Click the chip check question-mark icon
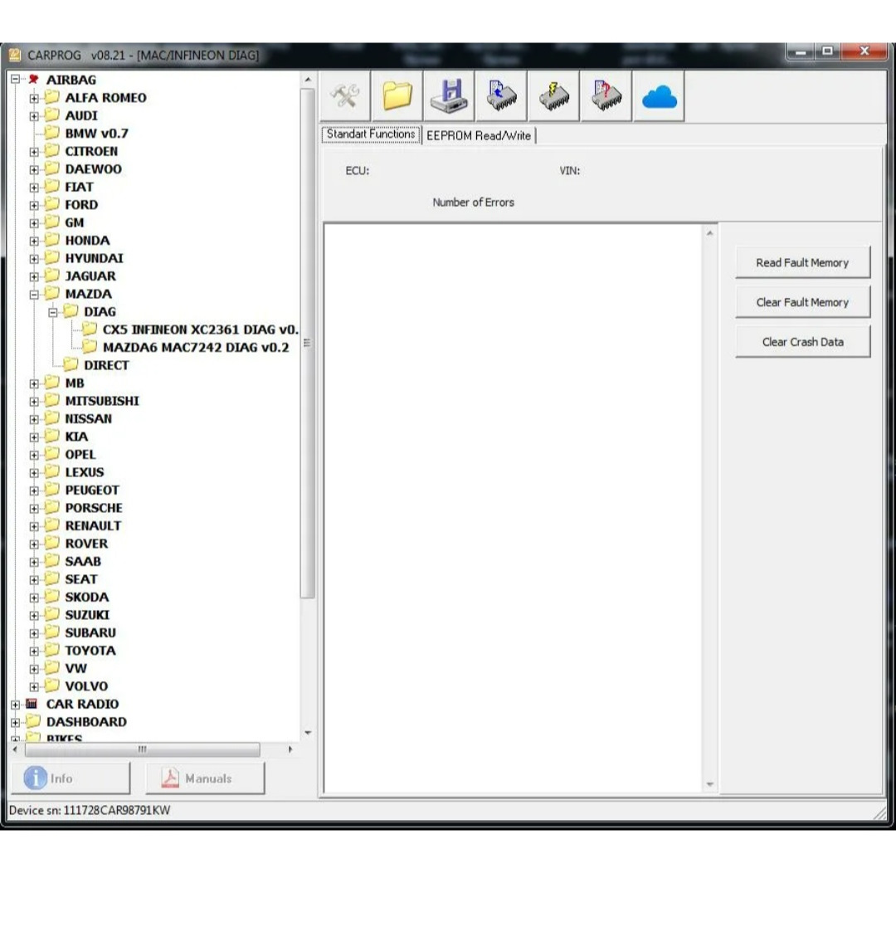 (606, 96)
